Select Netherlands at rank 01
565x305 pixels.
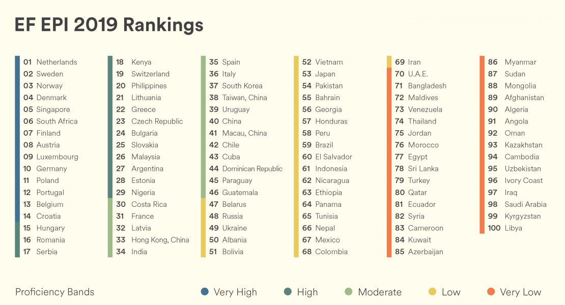56,62
